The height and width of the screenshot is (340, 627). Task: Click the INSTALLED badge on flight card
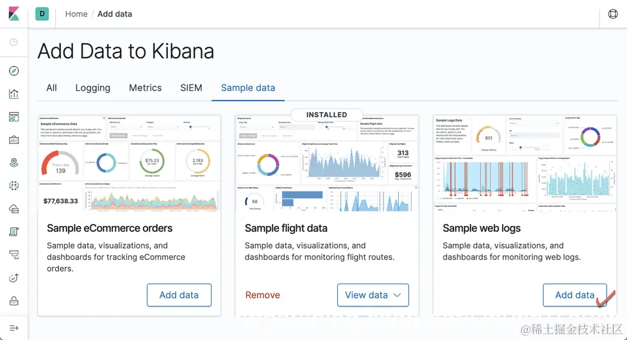click(x=327, y=115)
